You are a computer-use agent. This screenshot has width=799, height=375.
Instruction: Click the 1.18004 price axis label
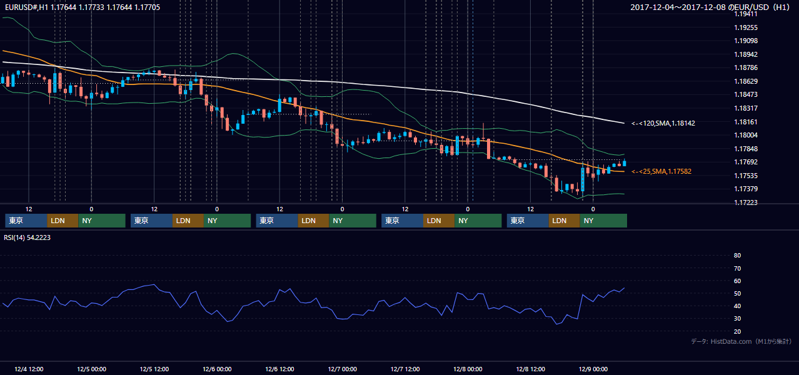(745, 135)
